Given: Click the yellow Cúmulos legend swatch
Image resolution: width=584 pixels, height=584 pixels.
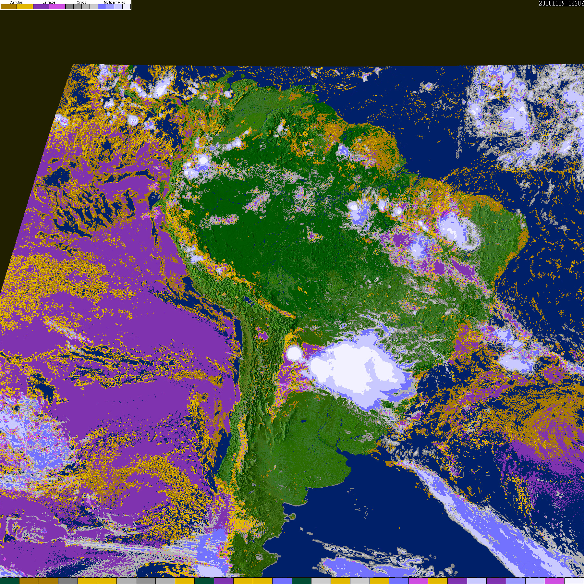Looking at the screenshot, I should pyautogui.click(x=25, y=6).
